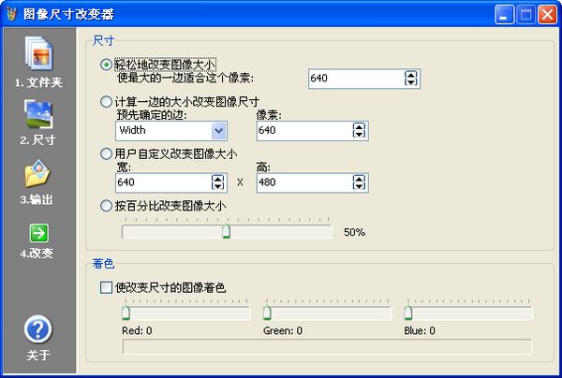Minimize the 图像尺寸改变器 window
Screen dimensions: 562x378
(504, 15)
